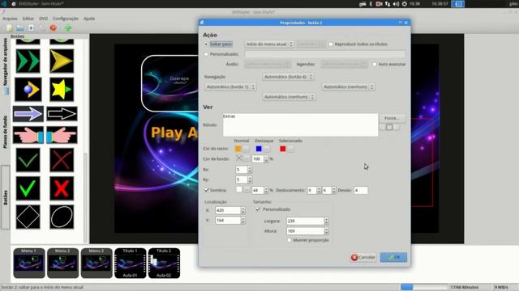Click the Largura width stepper arrows
This screenshot has width=519, height=291.
pyautogui.click(x=326, y=221)
